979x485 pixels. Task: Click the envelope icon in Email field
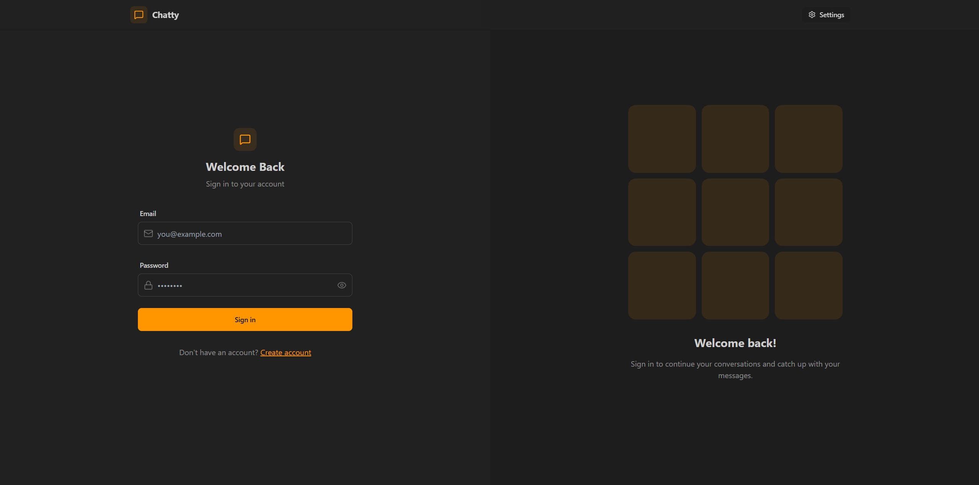[148, 234]
